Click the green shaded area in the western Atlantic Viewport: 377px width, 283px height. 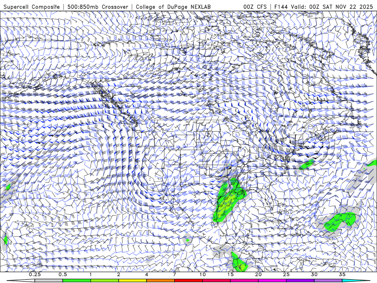pos(339,221)
